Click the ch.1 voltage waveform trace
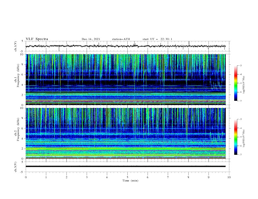The width and height of the screenshot is (258, 199). point(125,46)
